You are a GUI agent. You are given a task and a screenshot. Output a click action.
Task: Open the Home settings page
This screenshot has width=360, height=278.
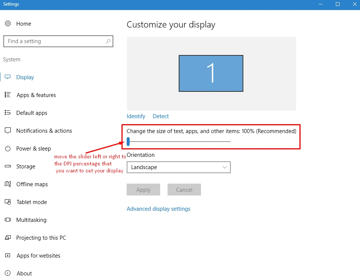24,24
